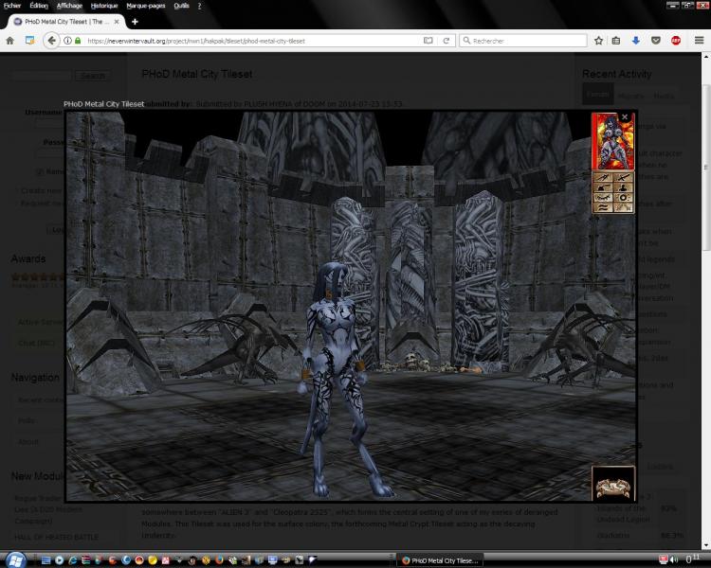Launch Firefox from the quick launch bar
Viewport: 711px width, 568px height.
point(219,560)
